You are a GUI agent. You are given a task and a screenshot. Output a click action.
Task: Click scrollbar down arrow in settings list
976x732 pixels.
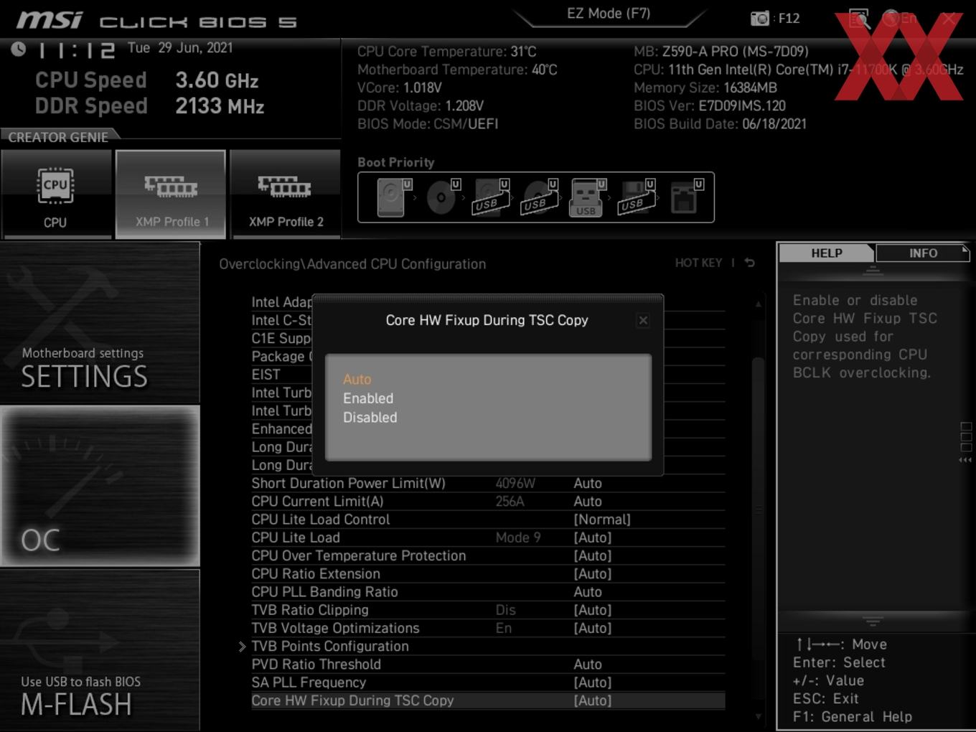pos(758,716)
